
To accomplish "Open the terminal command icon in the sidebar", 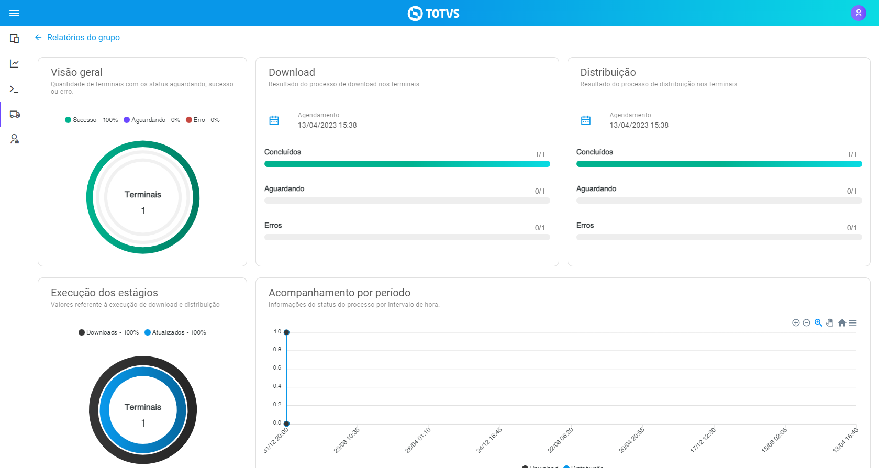I will click(15, 89).
